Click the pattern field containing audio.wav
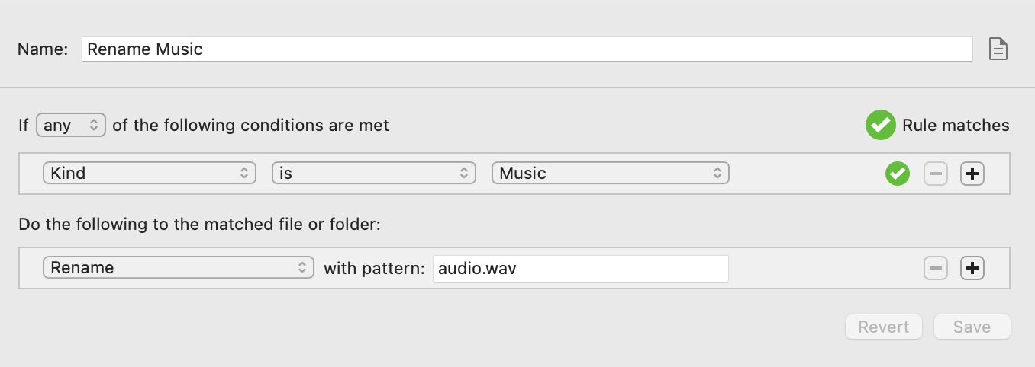The height and width of the screenshot is (367, 1035). tap(581, 268)
